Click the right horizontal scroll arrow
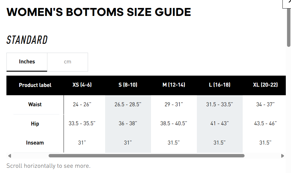The width and height of the screenshot is (291, 173). [282, 156]
